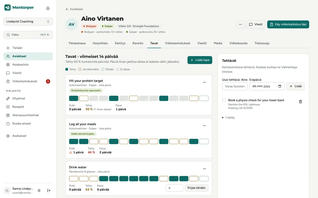Delete the physio check task
Image resolution: width=318 pixels, height=198 pixels.
(301, 102)
